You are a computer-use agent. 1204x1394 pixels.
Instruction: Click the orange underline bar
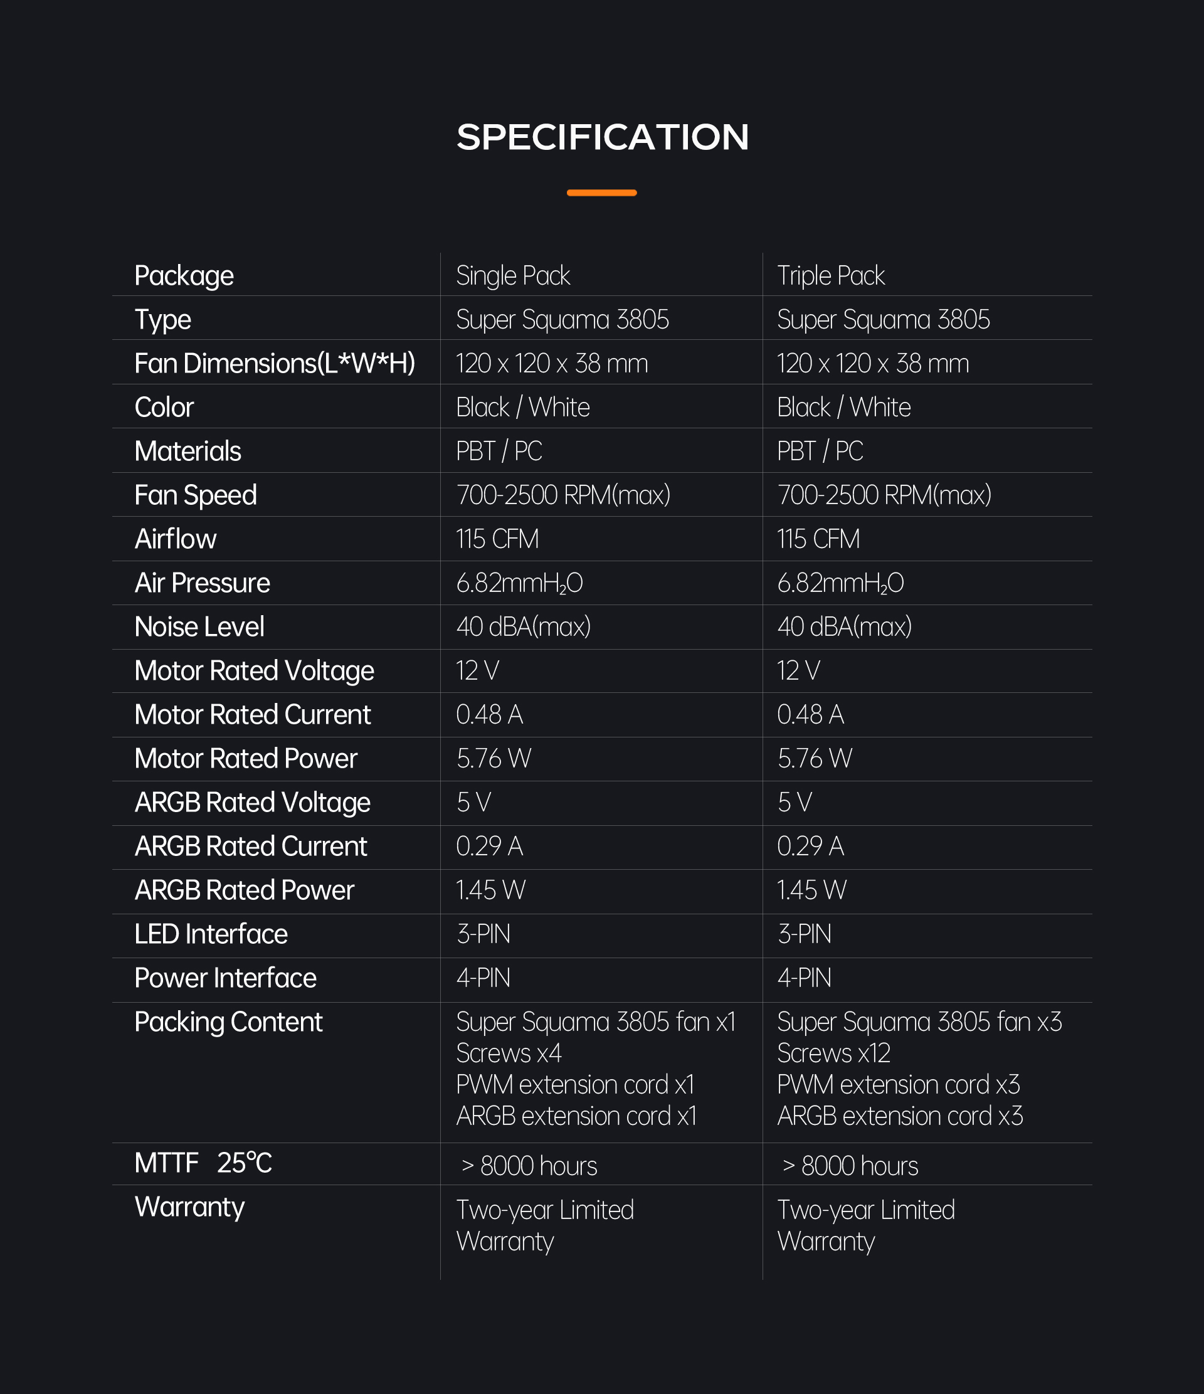[601, 193]
